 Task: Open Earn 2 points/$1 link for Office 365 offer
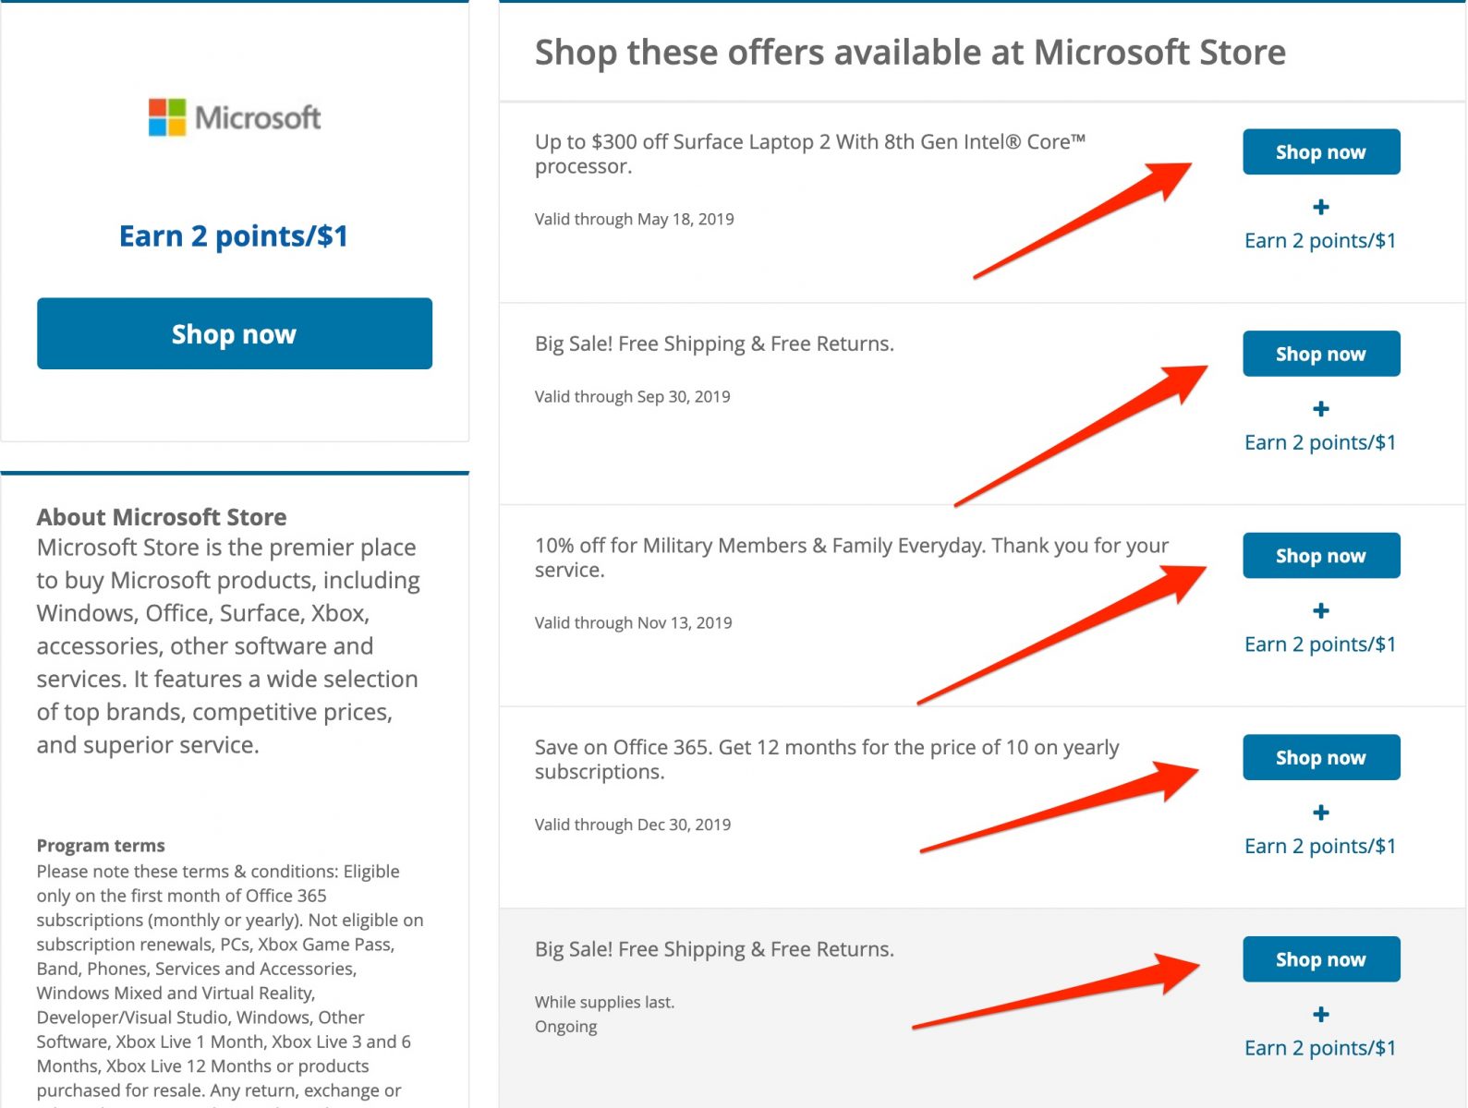tap(1320, 847)
